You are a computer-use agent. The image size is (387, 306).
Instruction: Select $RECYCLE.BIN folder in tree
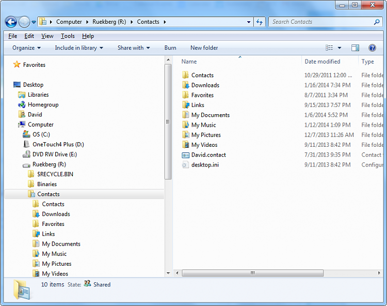point(51,174)
